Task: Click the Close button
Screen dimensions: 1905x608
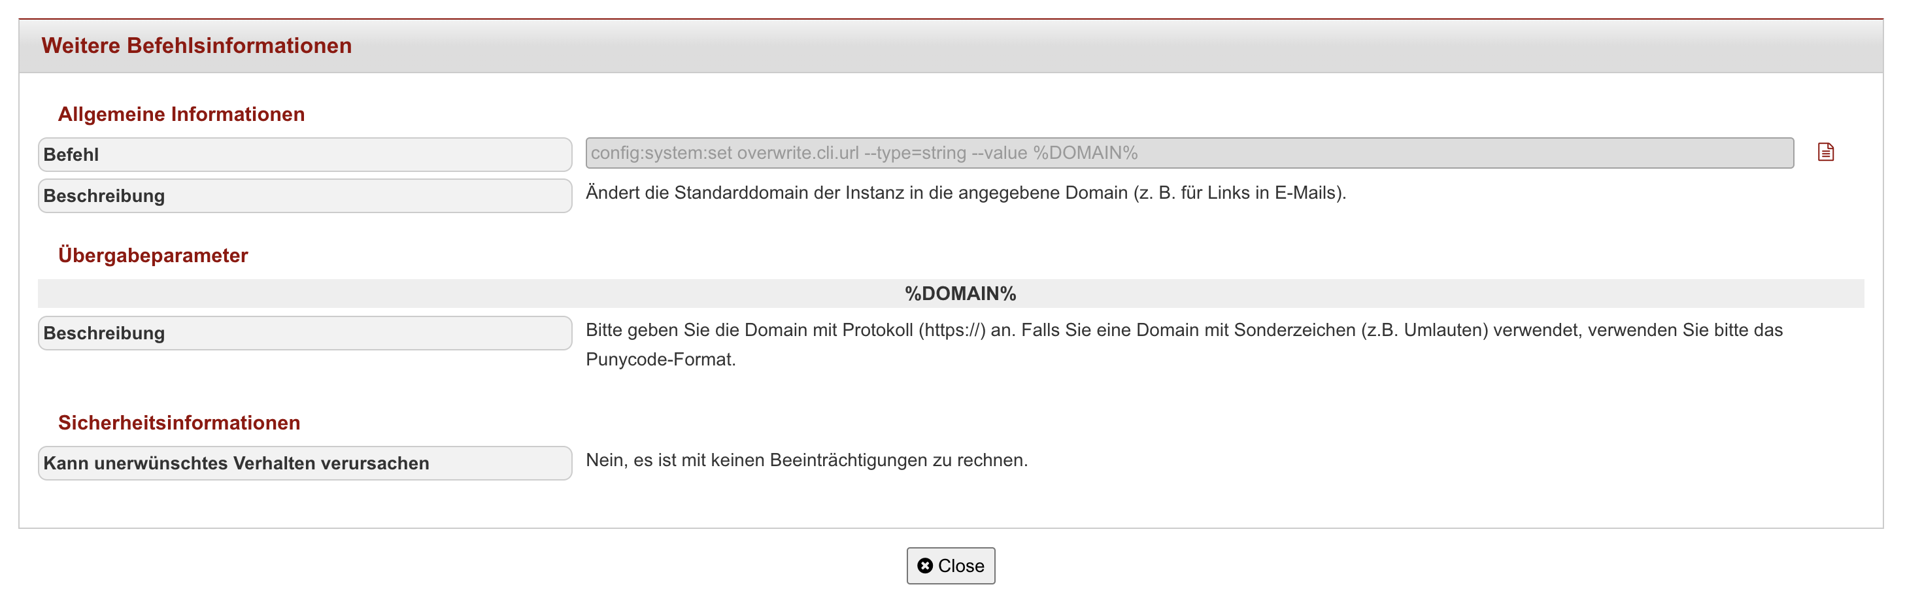Action: tap(951, 566)
